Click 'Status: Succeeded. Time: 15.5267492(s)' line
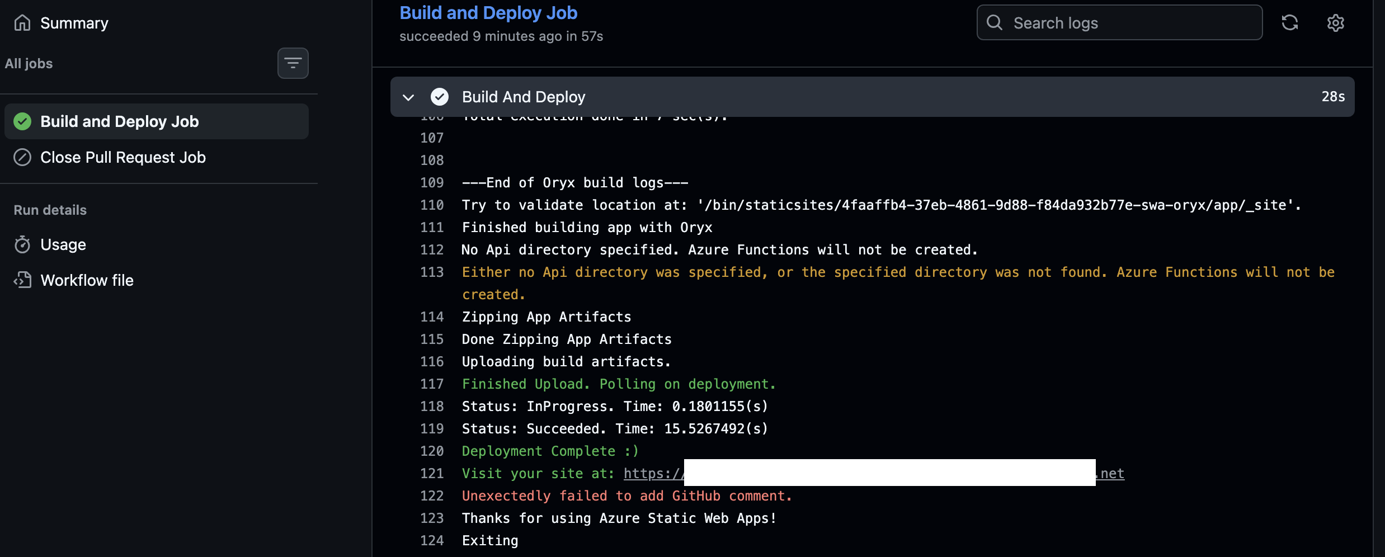The width and height of the screenshot is (1385, 557). (x=615, y=429)
